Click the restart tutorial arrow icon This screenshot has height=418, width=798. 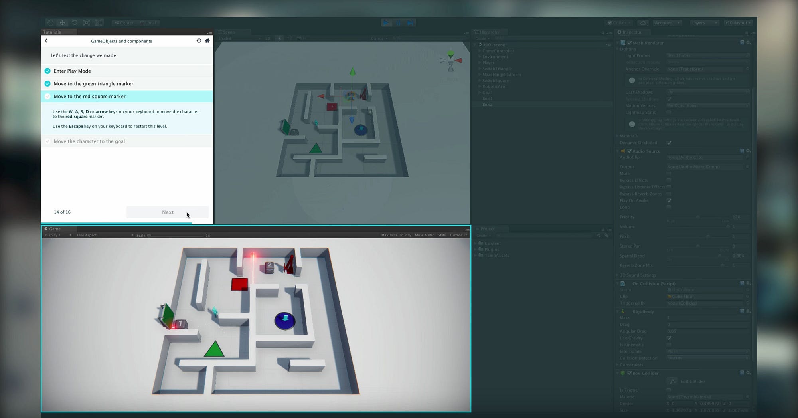point(199,41)
